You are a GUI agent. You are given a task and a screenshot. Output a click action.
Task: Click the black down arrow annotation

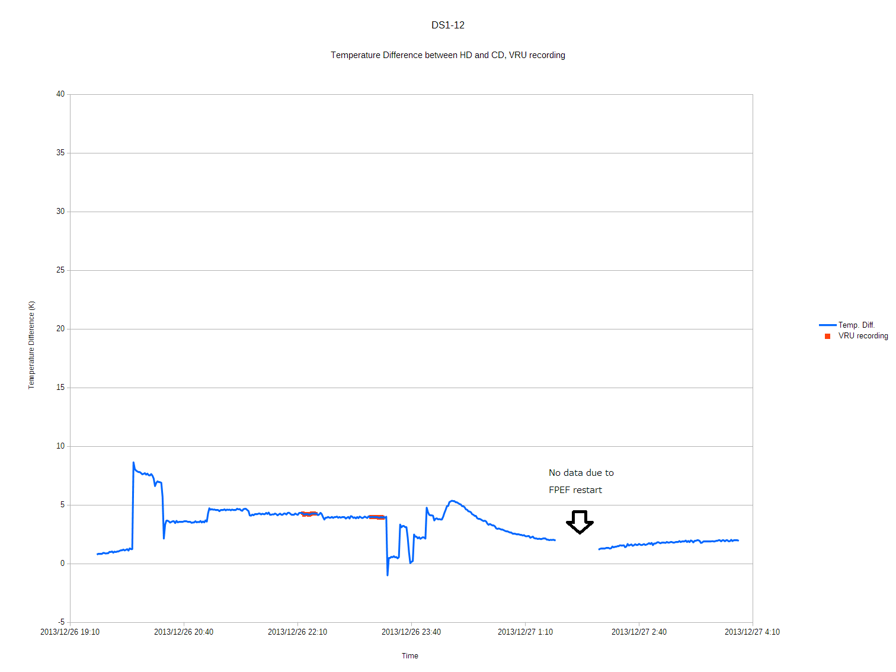pos(580,521)
